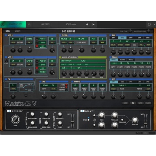The height and width of the screenshot is (156, 156).
Task: Select the TRACK2 tab
Action: pos(122,60)
